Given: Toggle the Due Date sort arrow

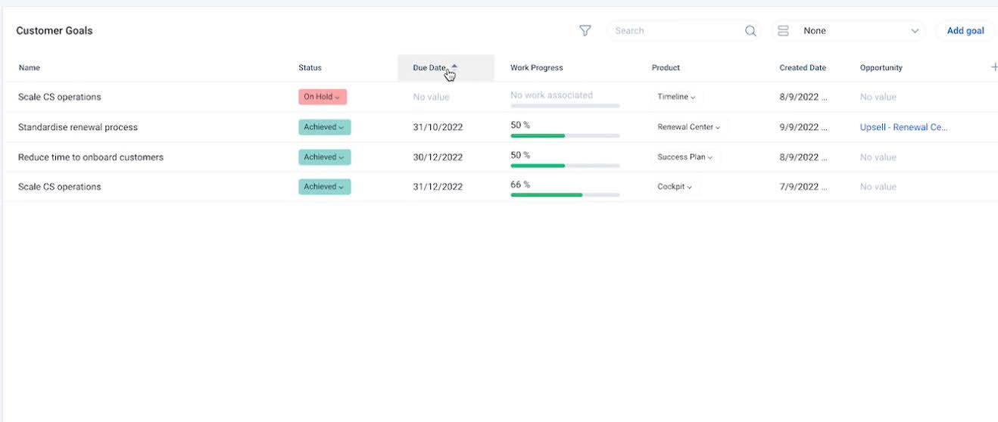Looking at the screenshot, I should [454, 66].
